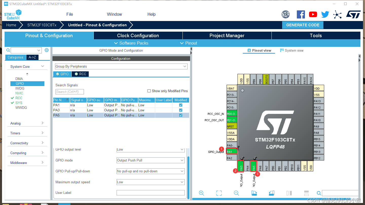The height and width of the screenshot is (205, 365).
Task: Click the pin search magnifier in pinout toolbar
Action: [319, 193]
